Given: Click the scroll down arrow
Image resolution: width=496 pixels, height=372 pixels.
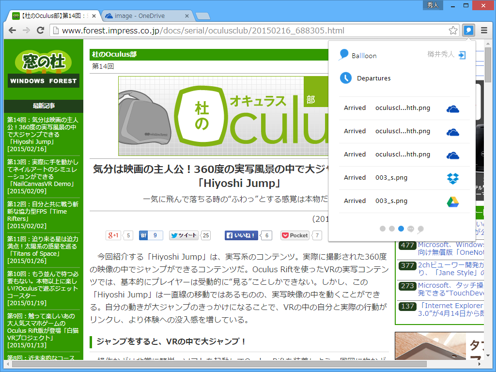Looking at the screenshot, I should 488,356.
